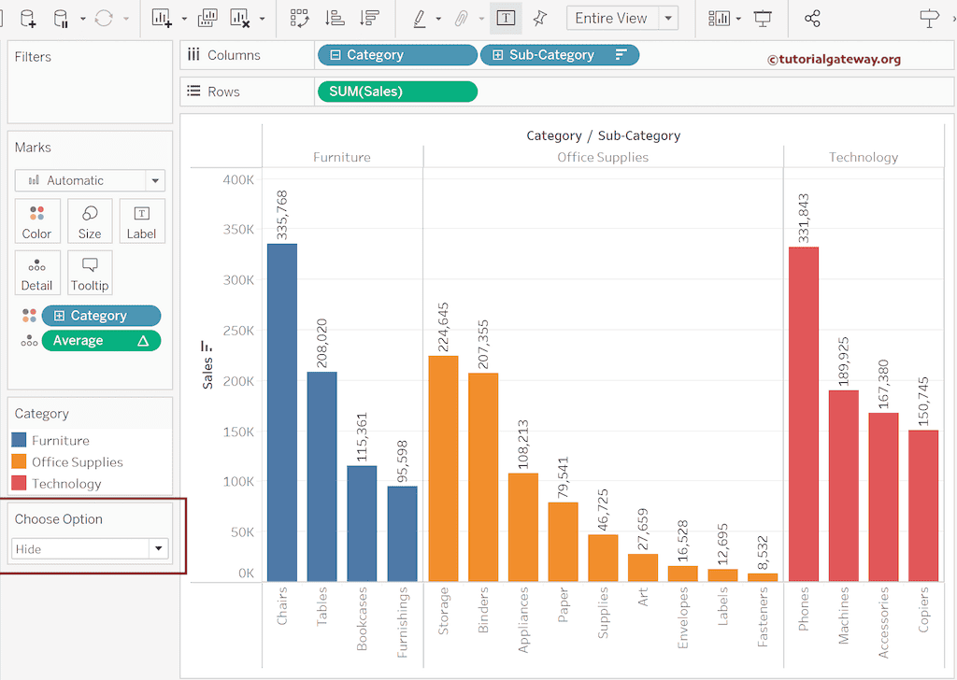Open the Automatic mark type dropdown
This screenshot has width=957, height=680.
point(154,181)
